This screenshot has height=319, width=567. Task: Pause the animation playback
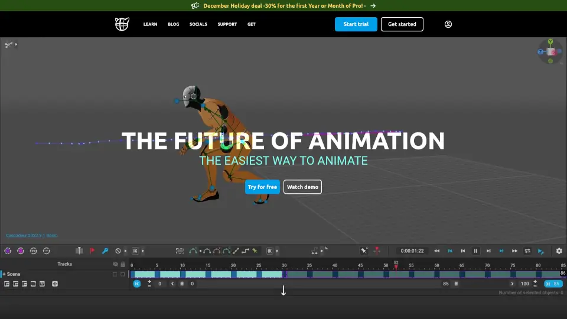pyautogui.click(x=475, y=251)
